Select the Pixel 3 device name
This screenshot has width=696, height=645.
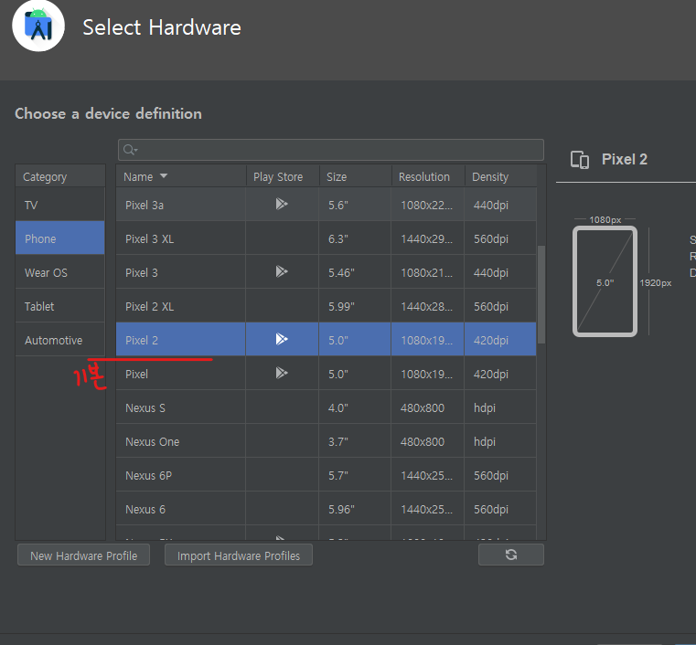pos(141,272)
